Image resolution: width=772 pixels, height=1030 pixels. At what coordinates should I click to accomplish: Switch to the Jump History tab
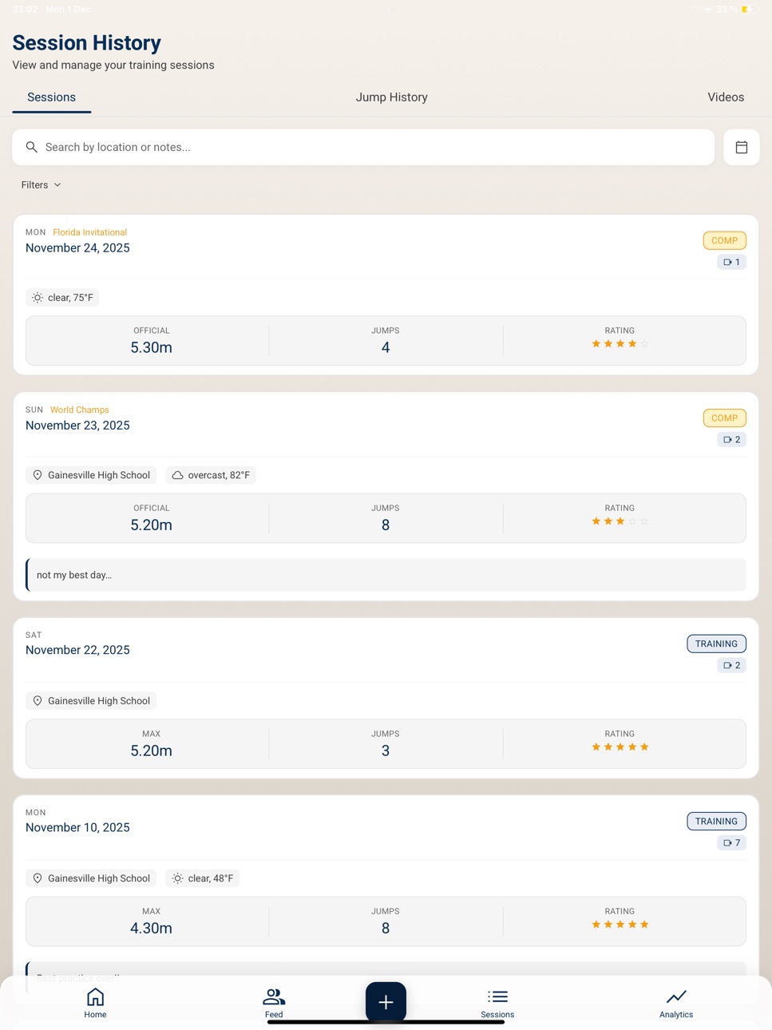[x=391, y=97]
